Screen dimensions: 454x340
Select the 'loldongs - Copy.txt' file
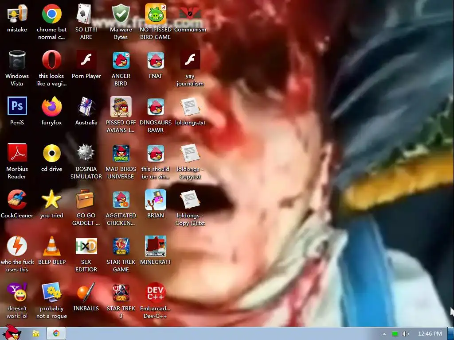[x=190, y=153]
